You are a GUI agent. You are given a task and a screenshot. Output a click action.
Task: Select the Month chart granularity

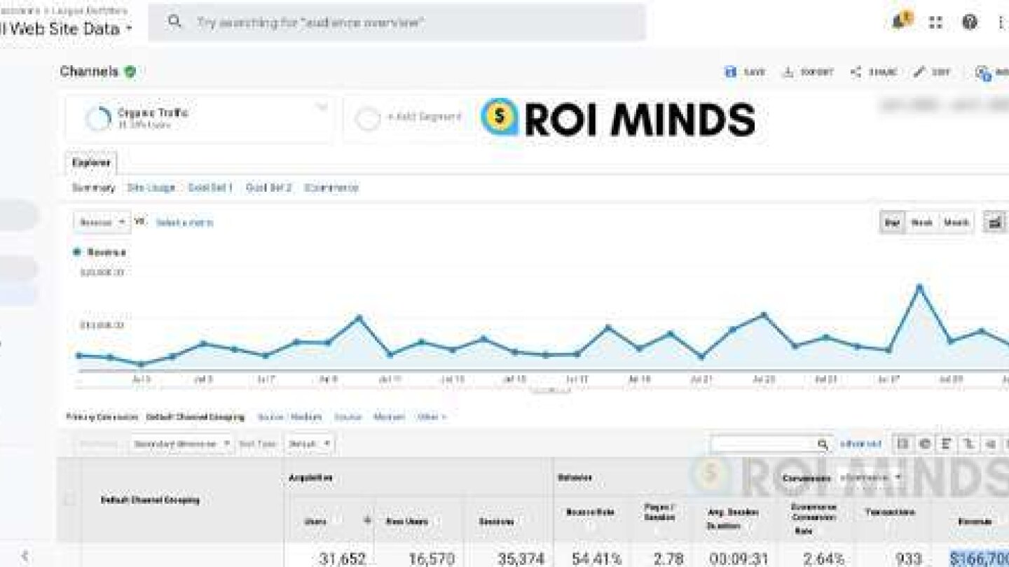click(x=956, y=223)
